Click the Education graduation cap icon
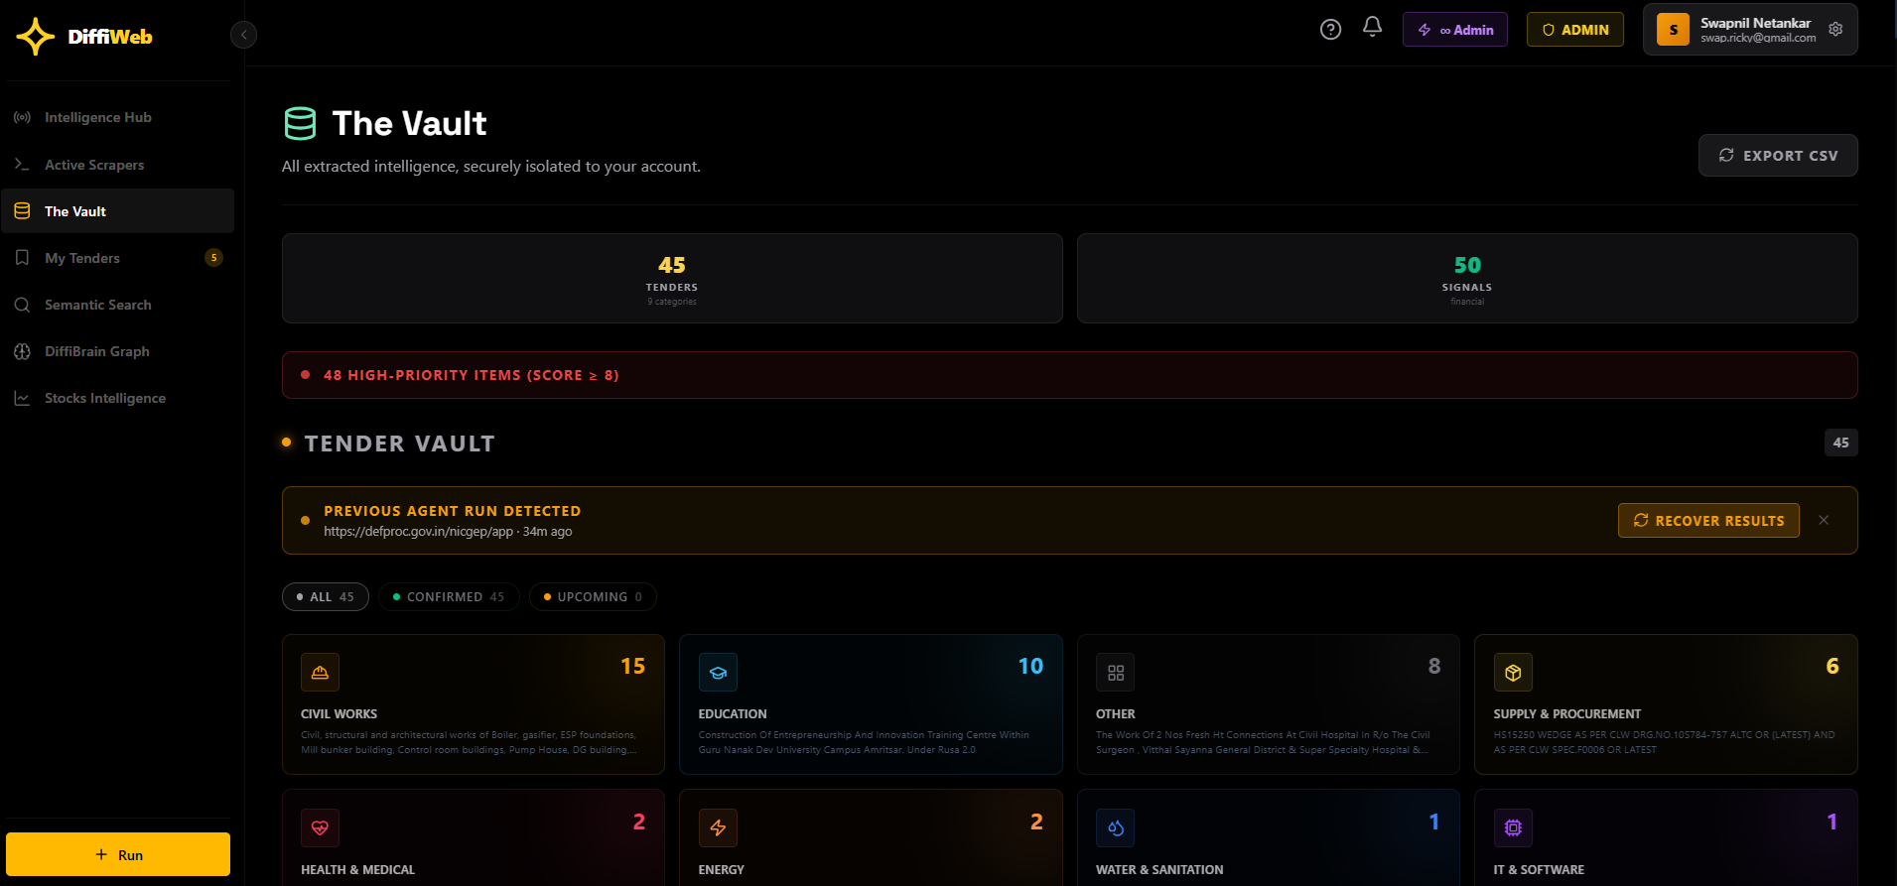This screenshot has width=1897, height=886. point(718,673)
